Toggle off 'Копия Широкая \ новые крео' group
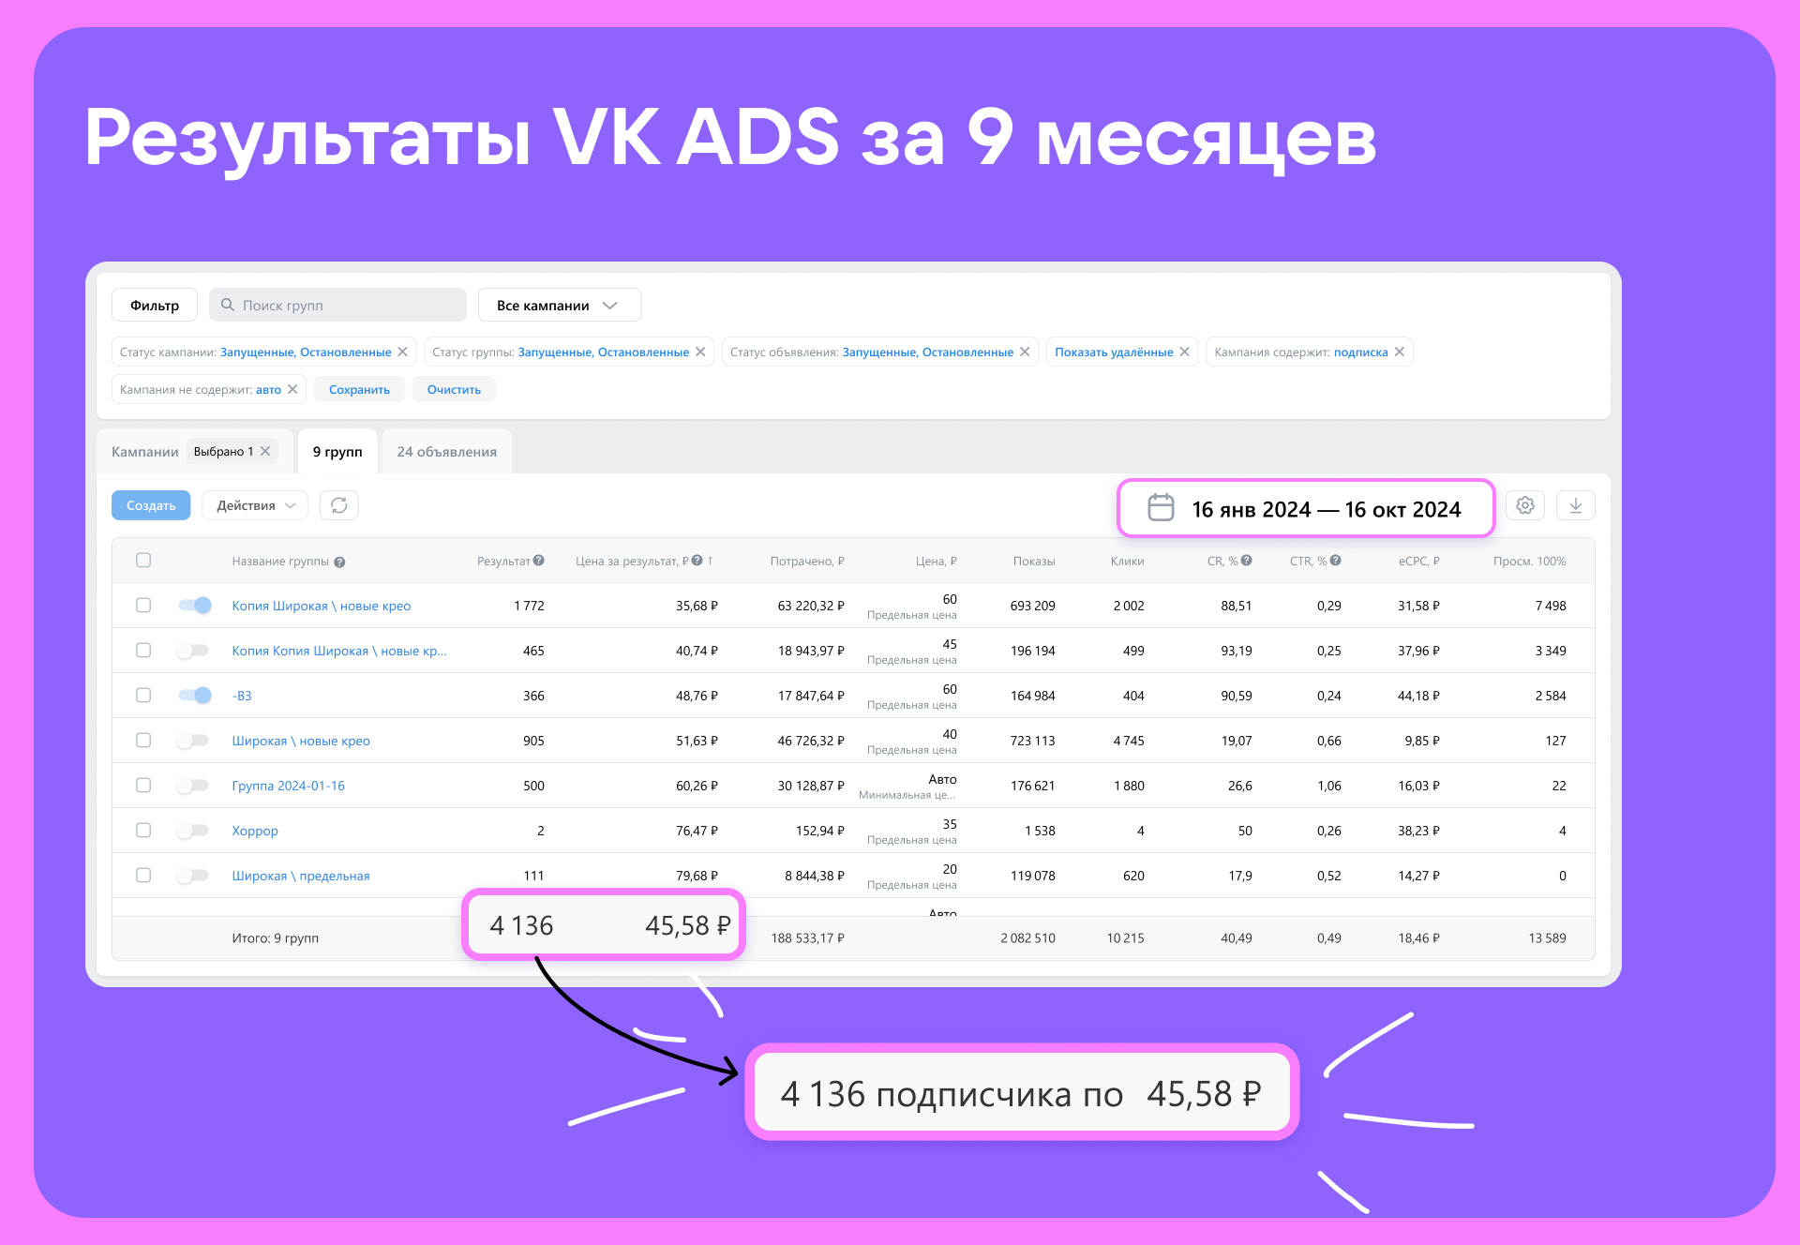This screenshot has width=1800, height=1245. click(x=195, y=606)
